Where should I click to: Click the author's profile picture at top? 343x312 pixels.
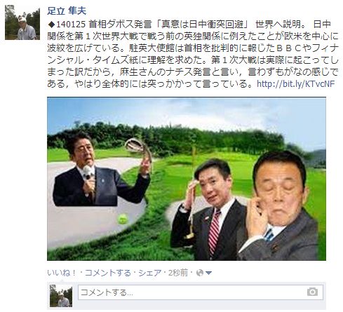tap(22, 22)
